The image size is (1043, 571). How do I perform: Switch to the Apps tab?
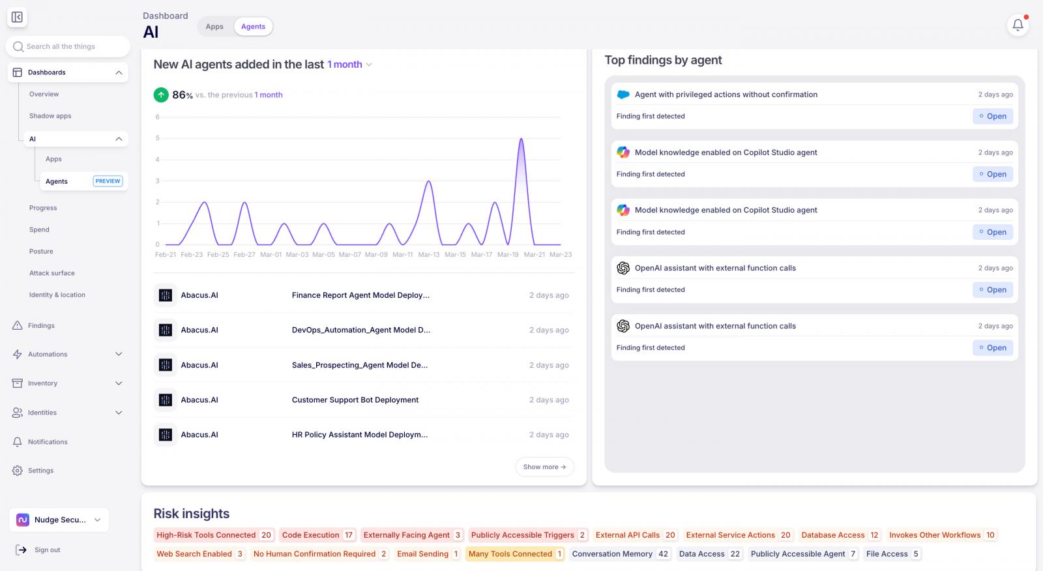pos(214,27)
